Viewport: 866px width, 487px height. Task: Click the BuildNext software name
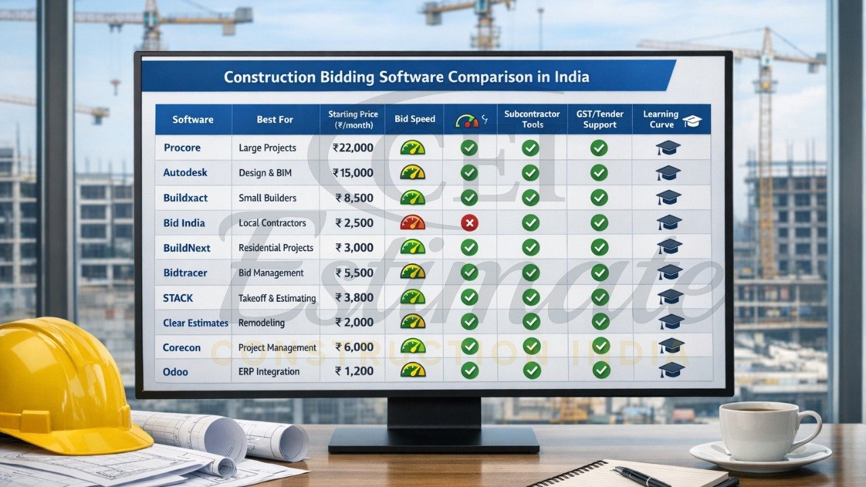point(187,248)
